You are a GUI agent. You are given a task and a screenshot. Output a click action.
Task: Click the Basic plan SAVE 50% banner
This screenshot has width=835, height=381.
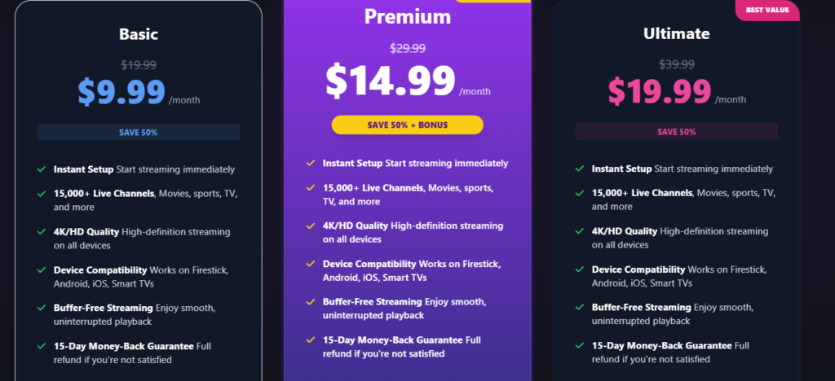coord(139,132)
